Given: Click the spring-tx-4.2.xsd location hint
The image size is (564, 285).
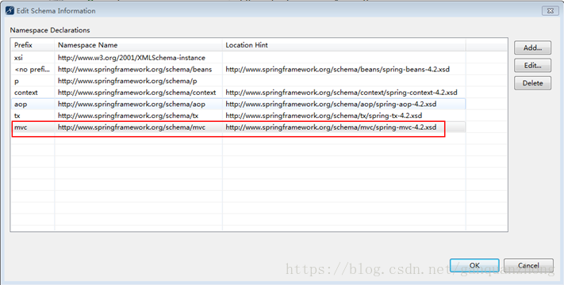Looking at the screenshot, I should point(324,116).
